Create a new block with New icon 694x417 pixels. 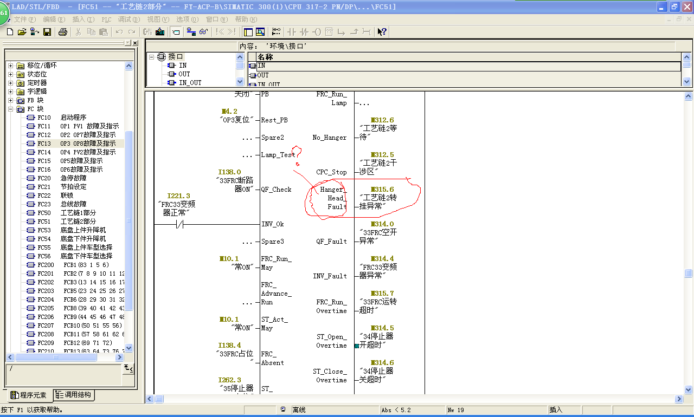click(x=10, y=32)
